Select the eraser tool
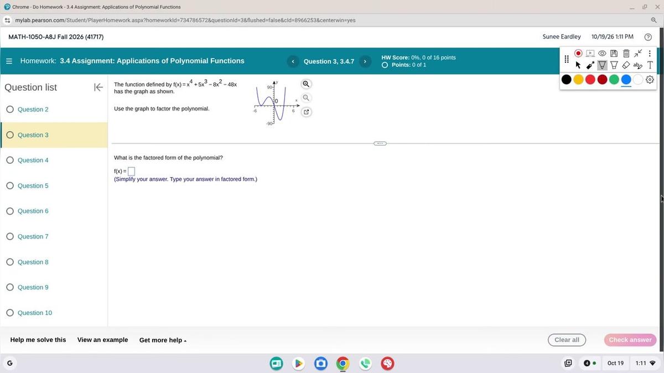Image resolution: width=664 pixels, height=373 pixels. [x=626, y=65]
